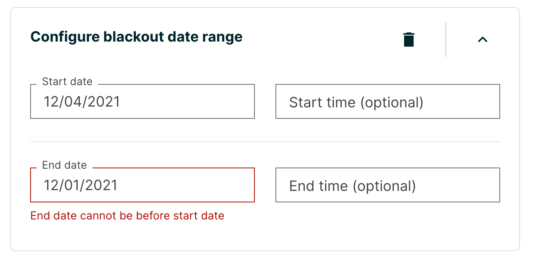Focus the Start time (optional) field
The width and height of the screenshot is (547, 263).
pyautogui.click(x=387, y=101)
